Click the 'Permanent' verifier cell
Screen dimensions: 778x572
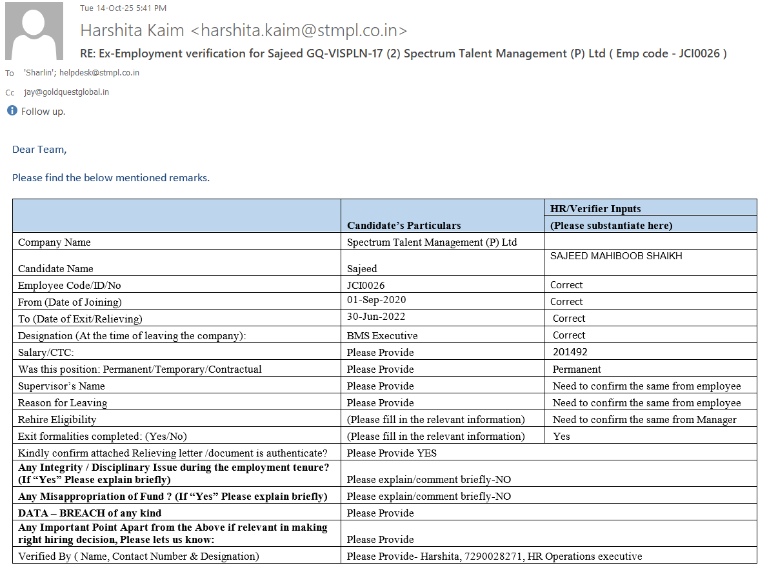click(x=577, y=370)
